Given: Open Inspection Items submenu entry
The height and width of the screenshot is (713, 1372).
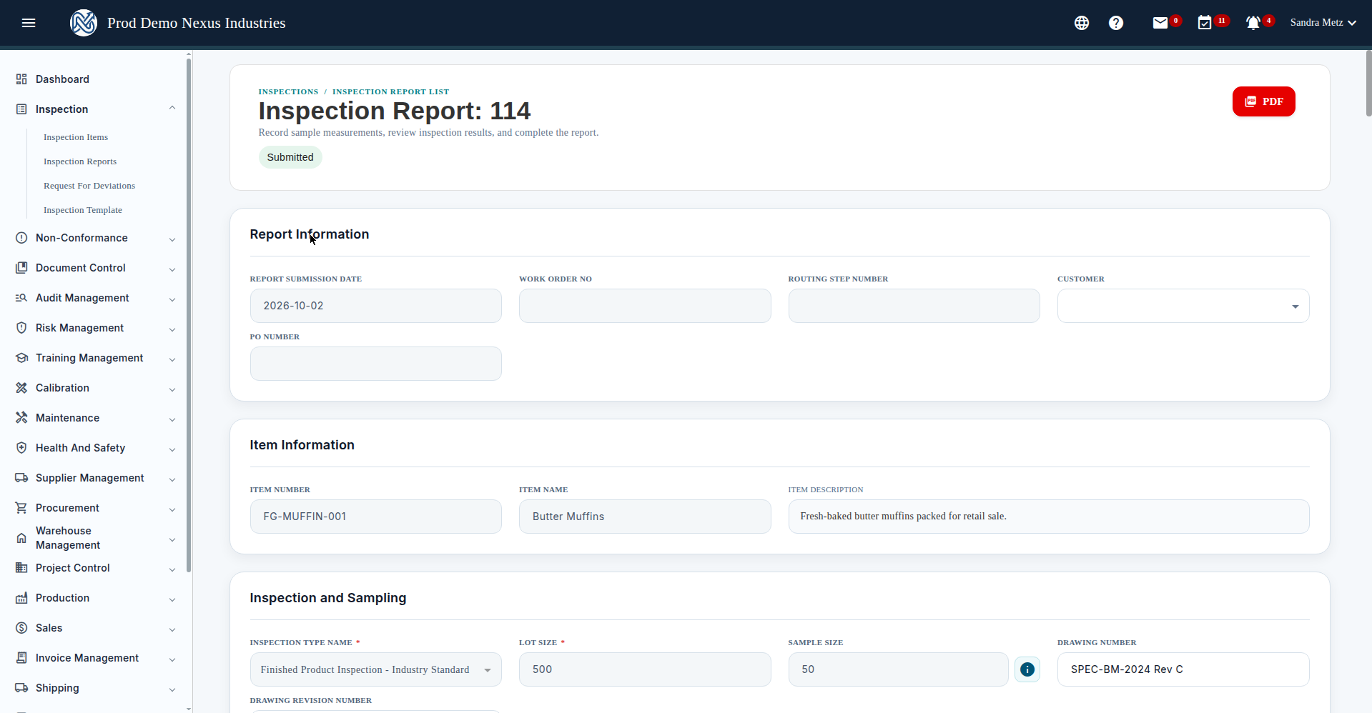Looking at the screenshot, I should 76,137.
